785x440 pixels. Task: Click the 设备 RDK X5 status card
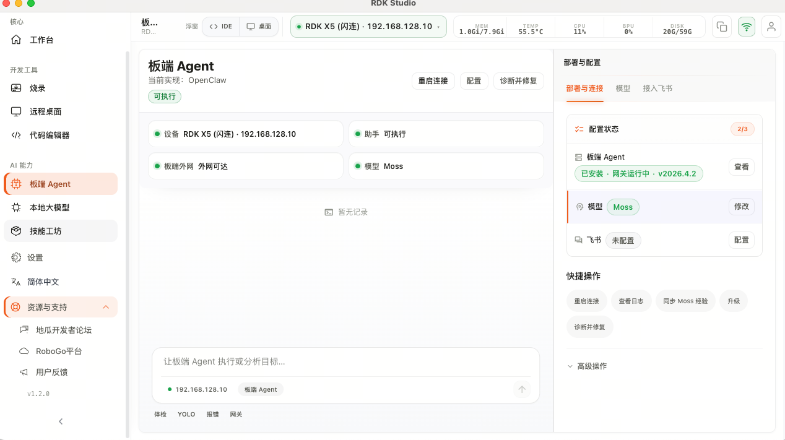pyautogui.click(x=246, y=134)
